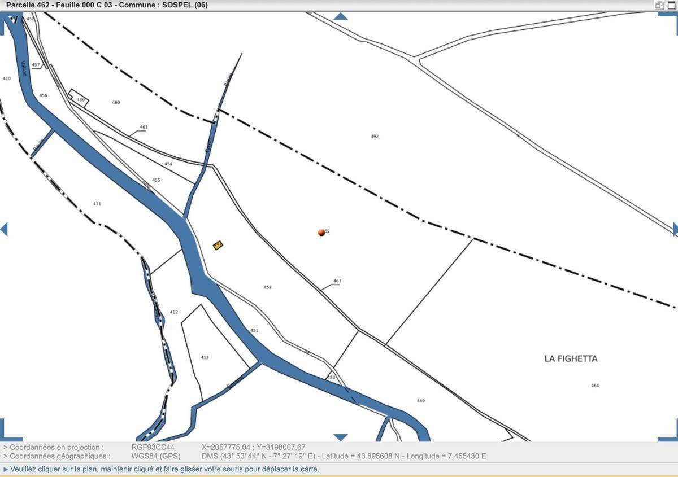The width and height of the screenshot is (678, 477).
Task: Click the DMS coordinates readout
Action: [344, 456]
